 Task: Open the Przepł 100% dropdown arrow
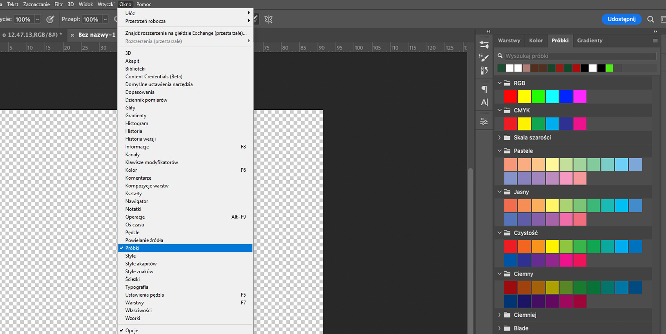pyautogui.click(x=105, y=19)
